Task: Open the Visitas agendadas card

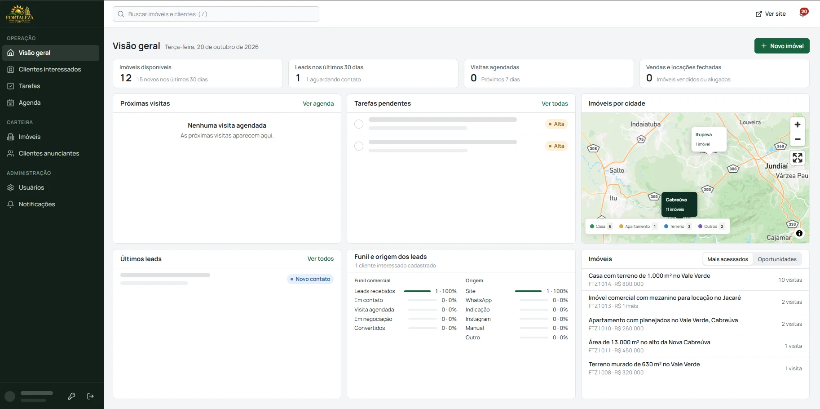Action: 549,73
